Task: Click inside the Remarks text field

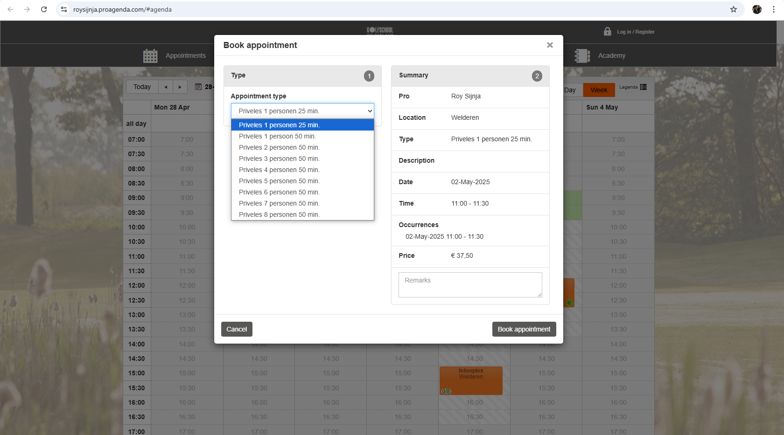Action: tap(470, 285)
